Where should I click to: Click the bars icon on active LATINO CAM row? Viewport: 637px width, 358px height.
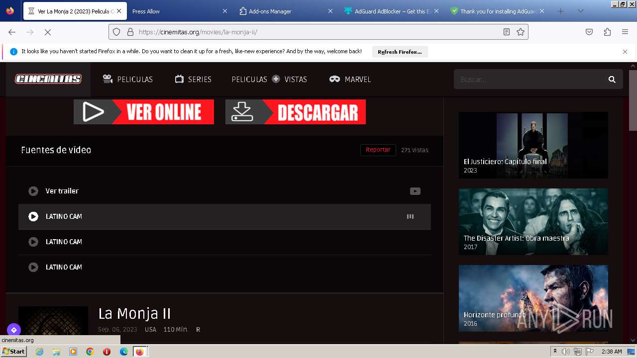(x=410, y=216)
